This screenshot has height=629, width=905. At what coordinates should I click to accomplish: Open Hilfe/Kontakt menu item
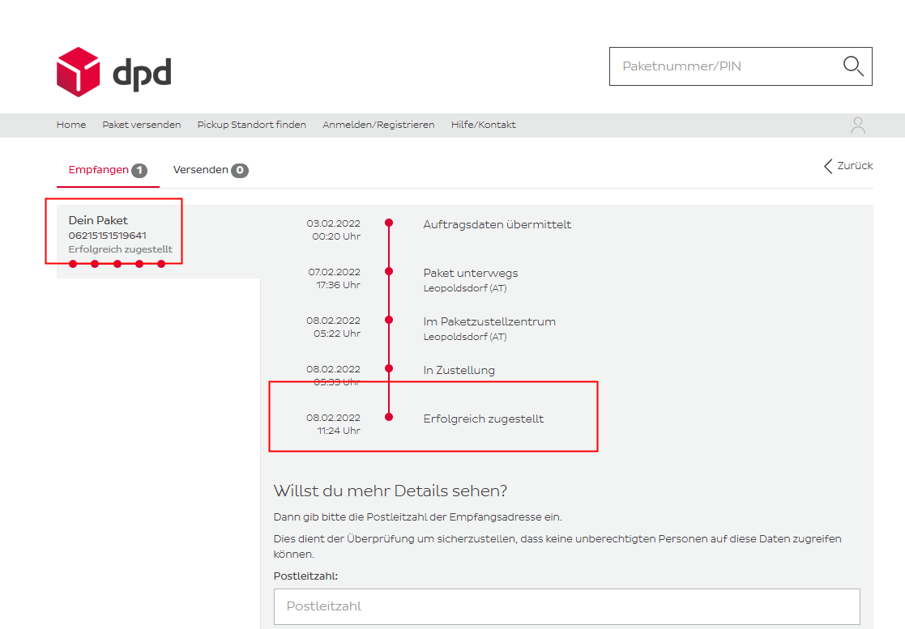coord(483,125)
